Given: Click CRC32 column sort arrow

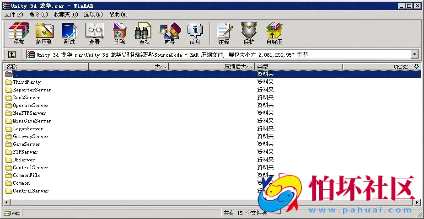Looking at the screenshot, I should (416, 66).
